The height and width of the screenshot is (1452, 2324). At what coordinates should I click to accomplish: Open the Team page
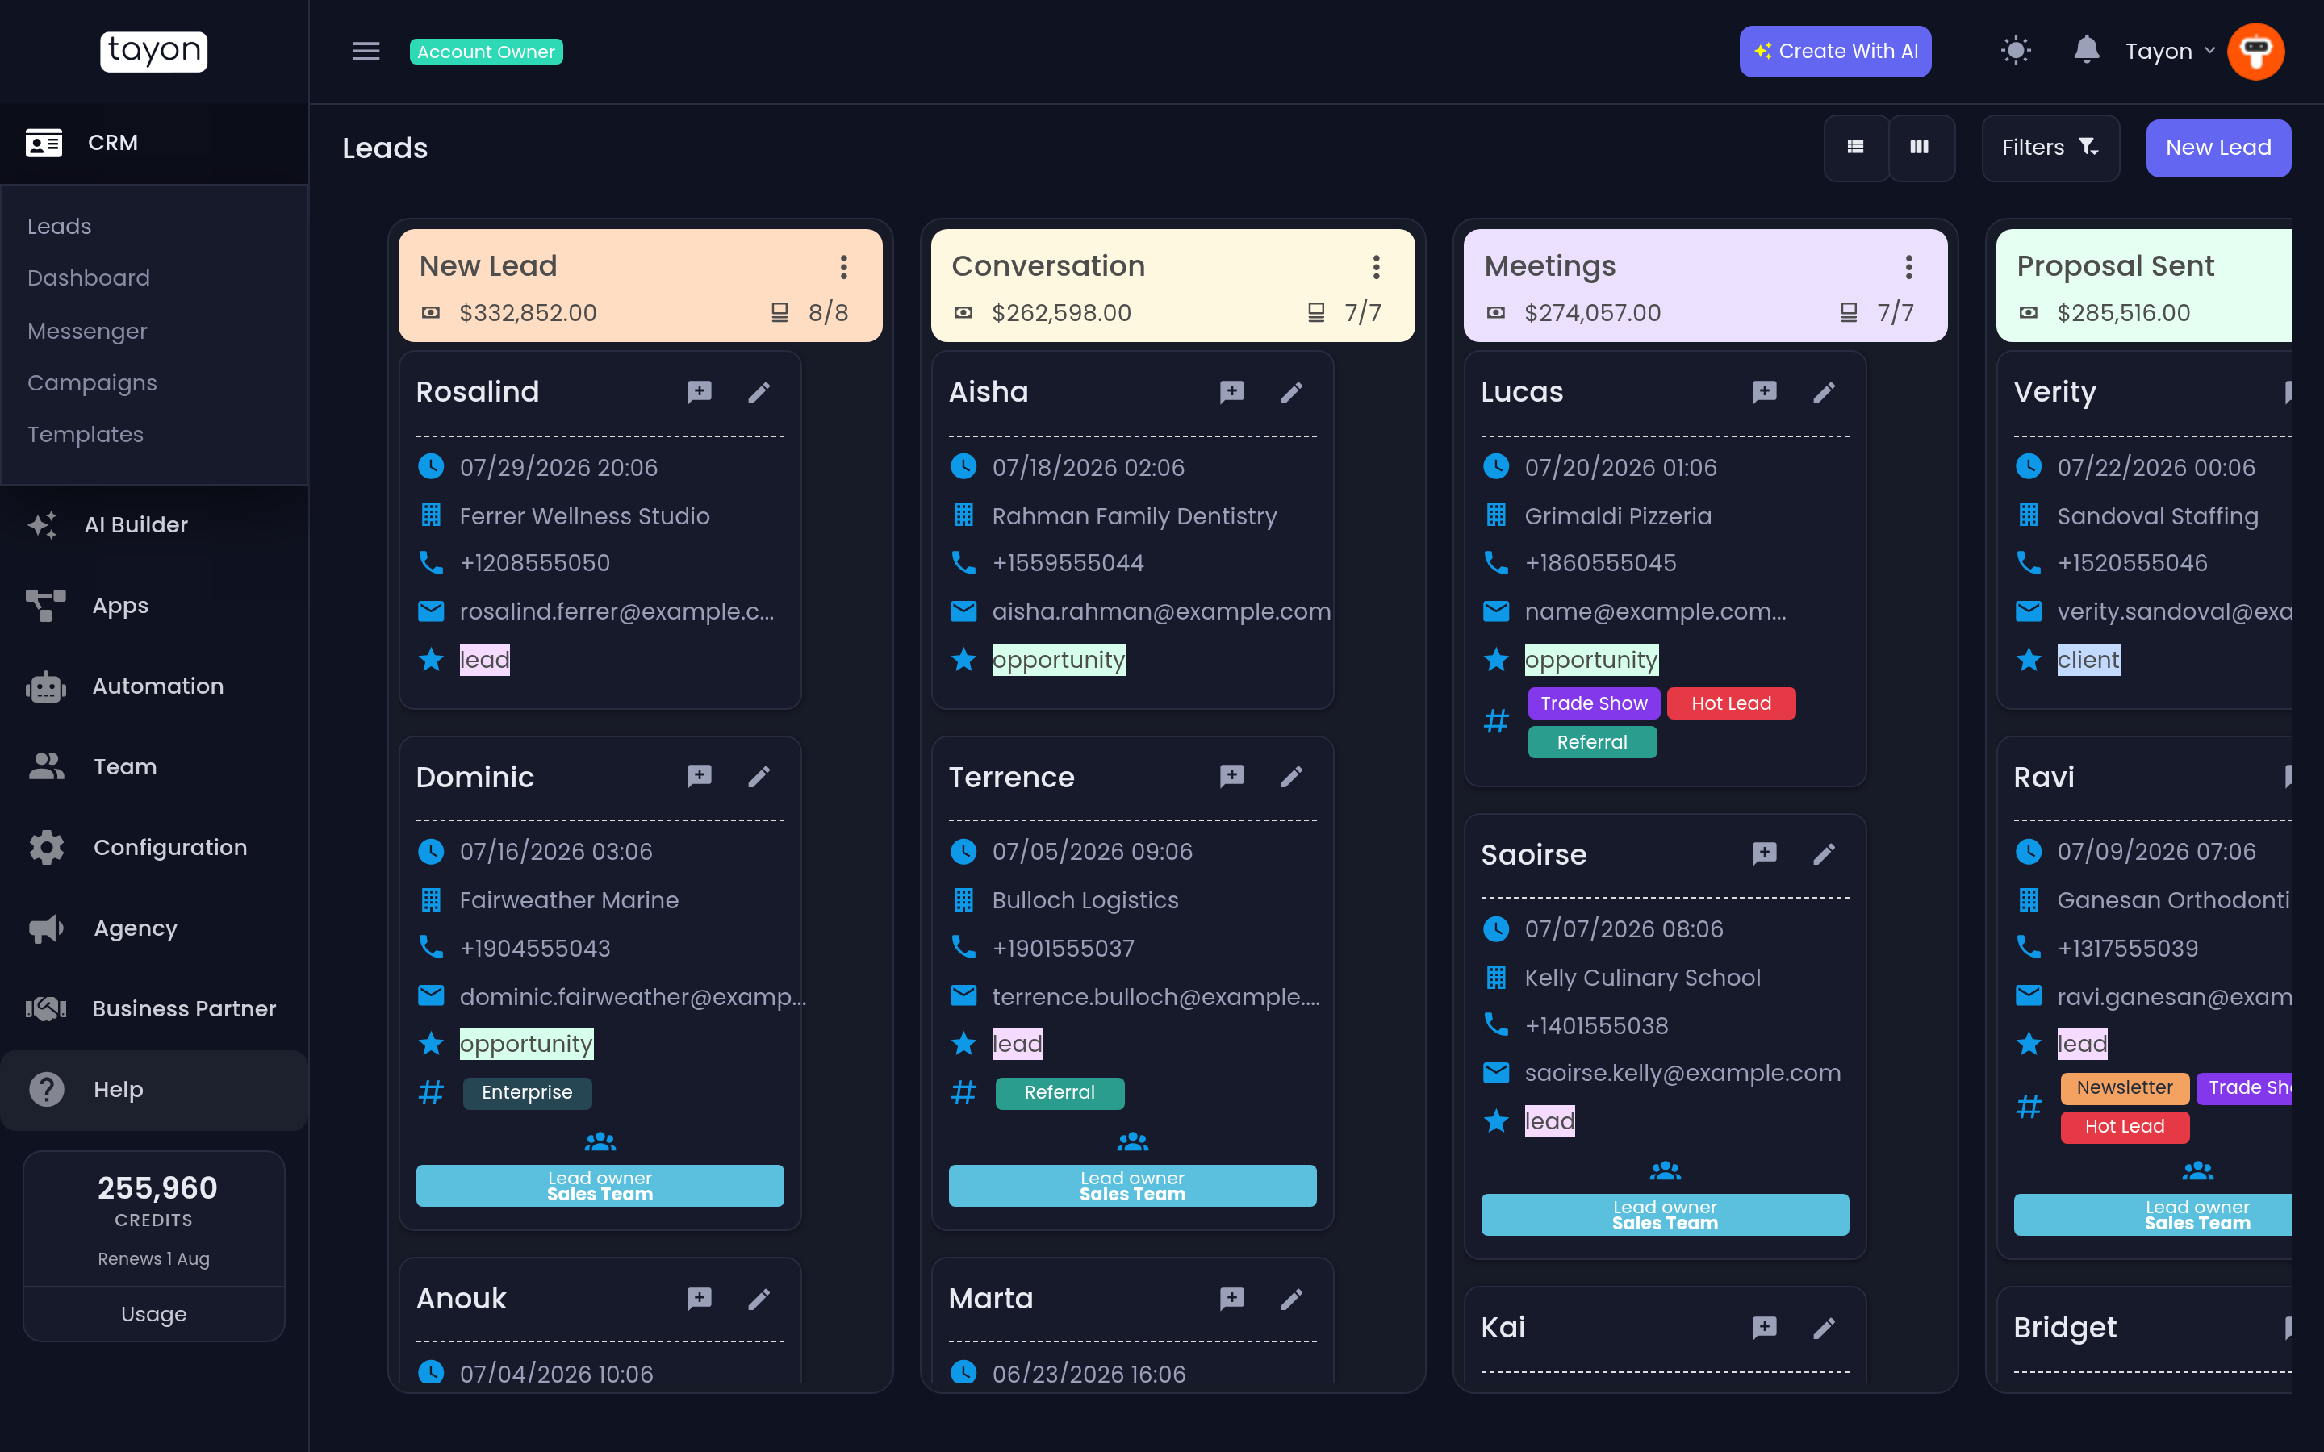click(153, 767)
